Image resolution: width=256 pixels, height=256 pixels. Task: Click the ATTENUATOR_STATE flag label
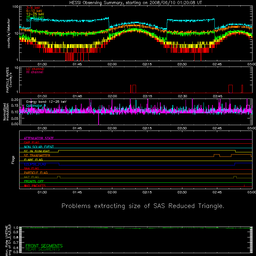[x=39, y=138]
